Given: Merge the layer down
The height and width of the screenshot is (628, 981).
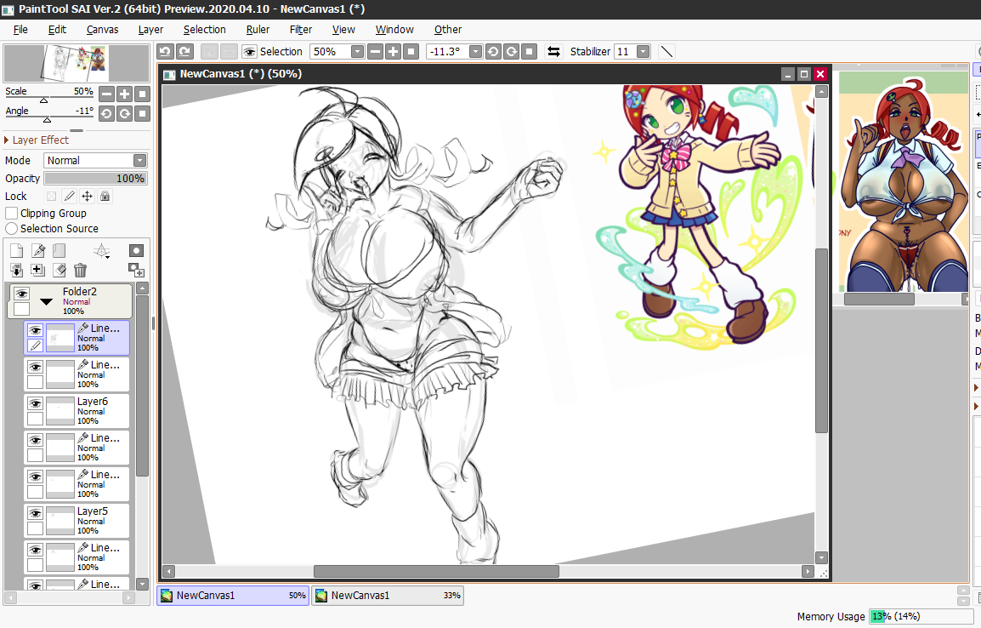Looking at the screenshot, I should 17,270.
